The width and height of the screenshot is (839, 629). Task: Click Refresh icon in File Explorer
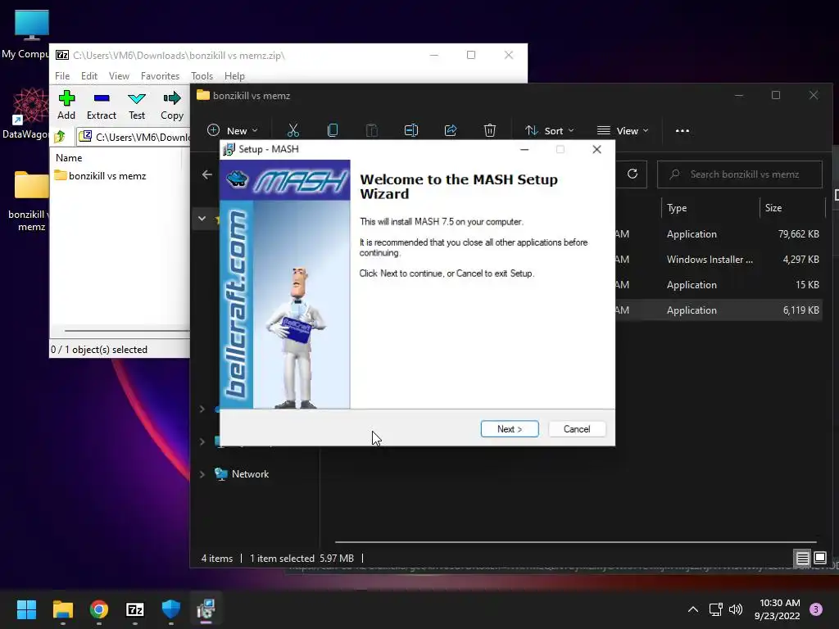tap(633, 174)
